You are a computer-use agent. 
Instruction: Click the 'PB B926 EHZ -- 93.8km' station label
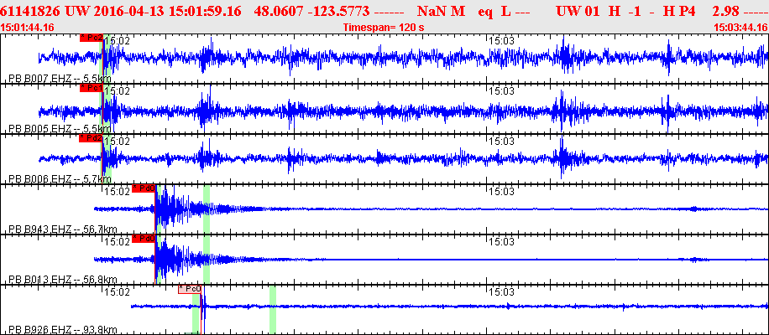pos(63,330)
